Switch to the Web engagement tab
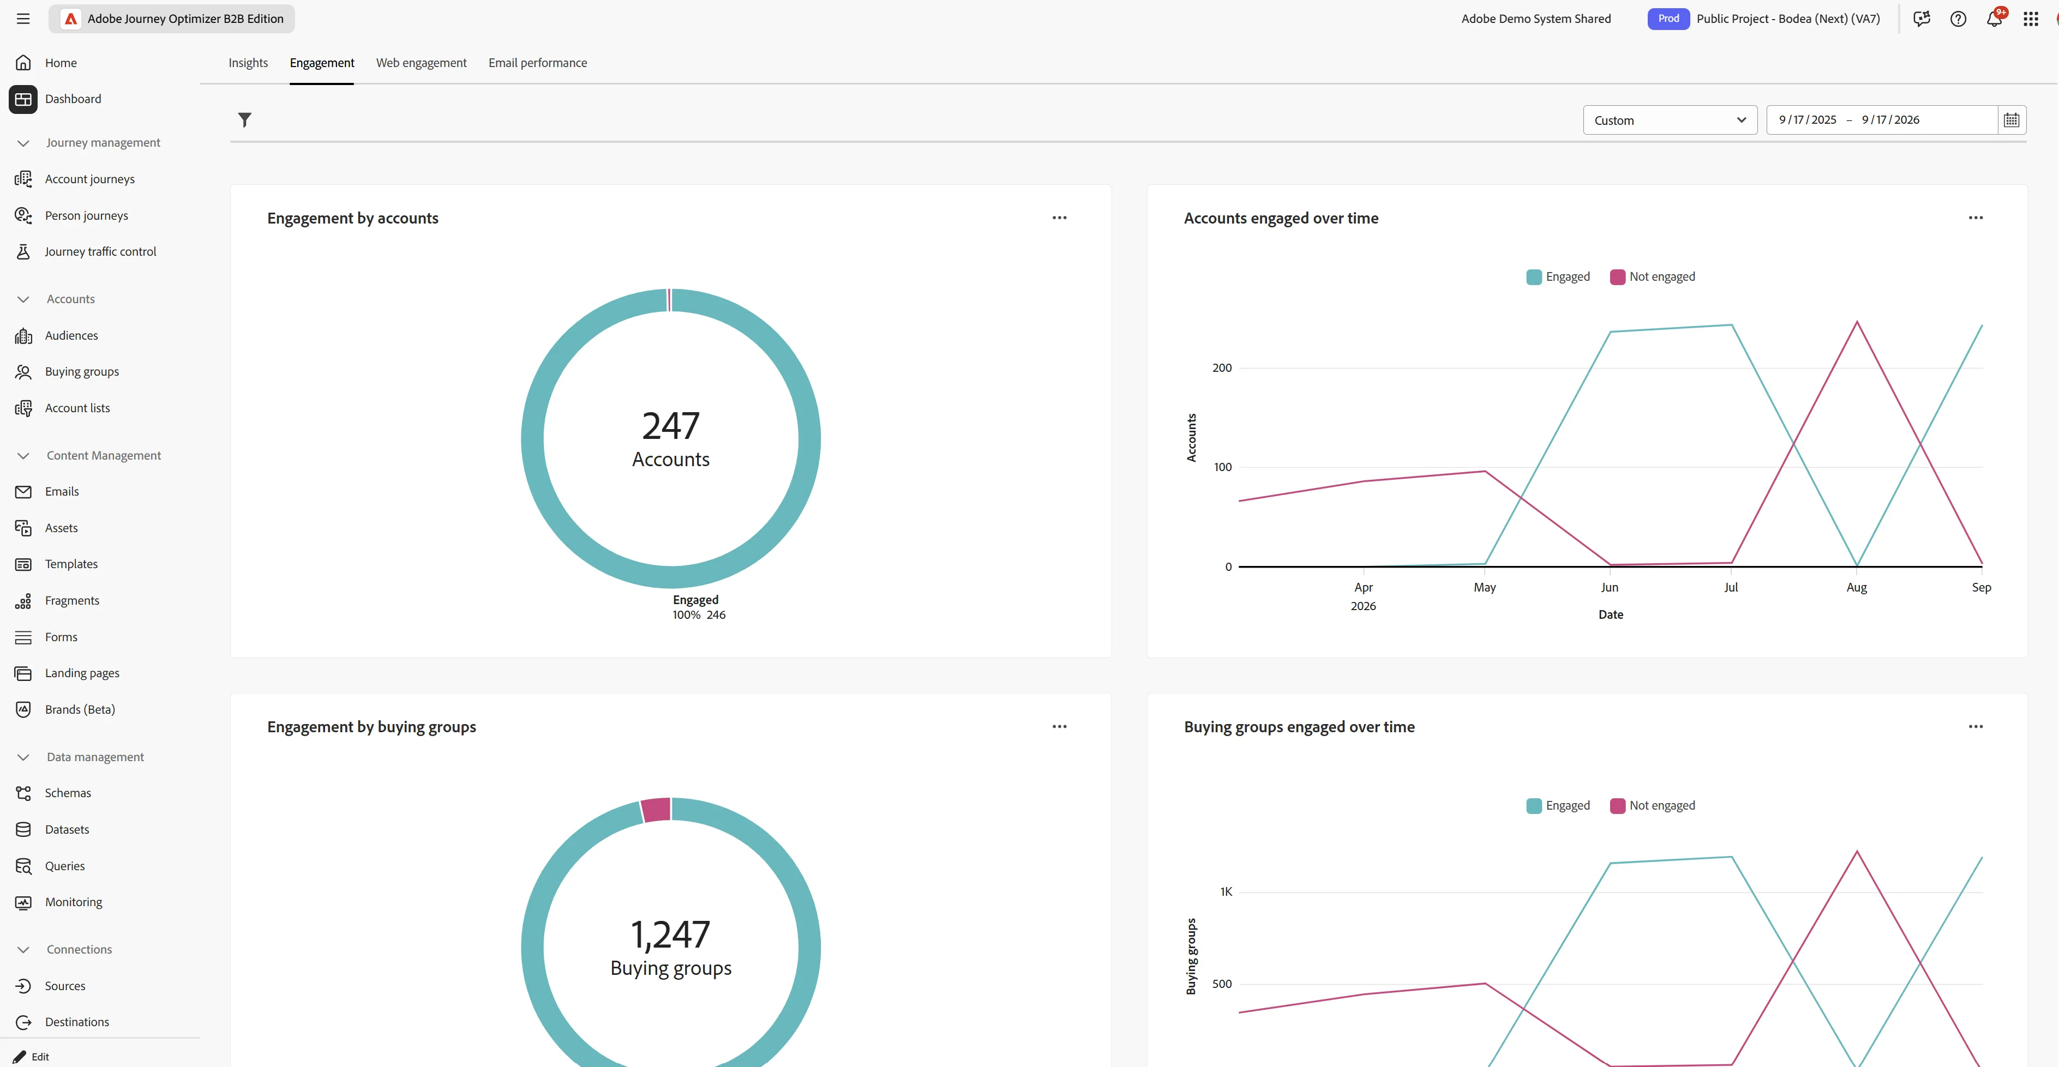2059x1067 pixels. (x=421, y=63)
